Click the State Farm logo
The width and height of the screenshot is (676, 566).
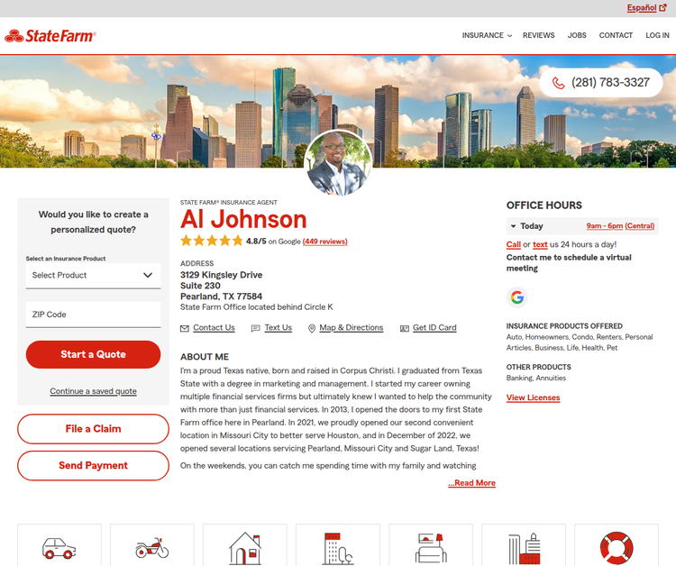(x=50, y=36)
